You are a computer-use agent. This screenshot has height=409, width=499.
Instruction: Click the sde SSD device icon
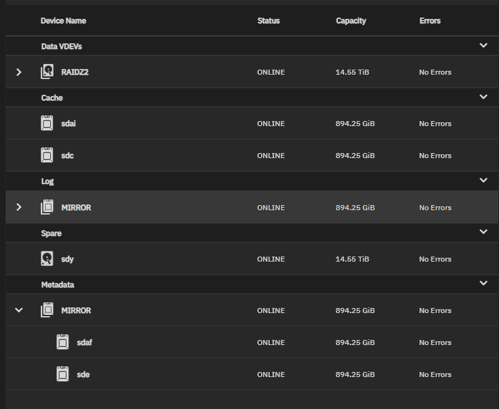(63, 374)
